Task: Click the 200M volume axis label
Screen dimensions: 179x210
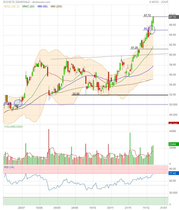Action: click(x=172, y=148)
